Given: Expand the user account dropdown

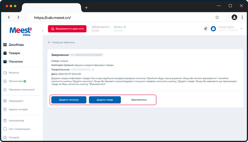Looking at the screenshot, I should click(x=241, y=29).
